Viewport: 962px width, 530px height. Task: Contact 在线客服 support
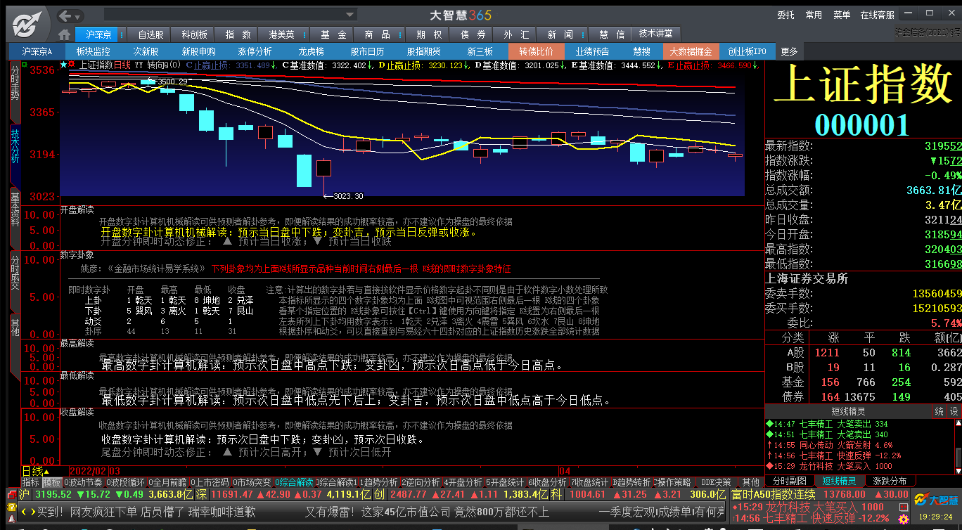pyautogui.click(x=878, y=15)
